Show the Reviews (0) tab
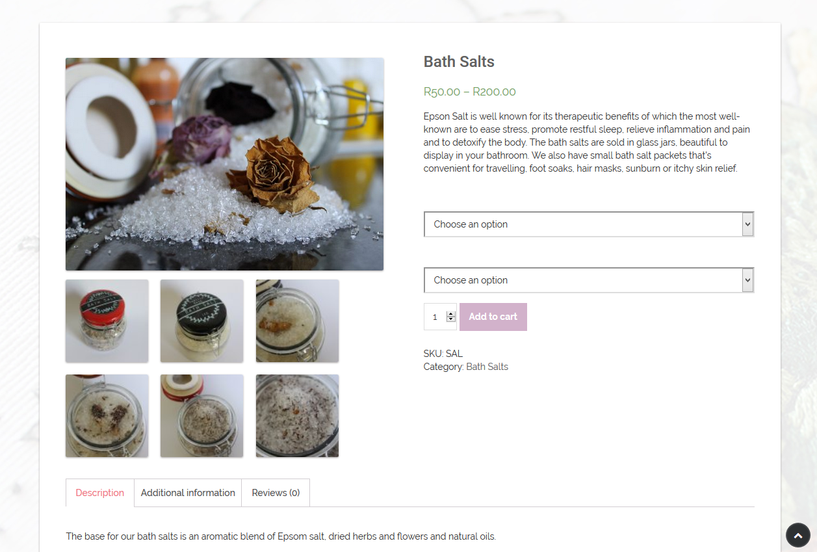 click(x=276, y=493)
